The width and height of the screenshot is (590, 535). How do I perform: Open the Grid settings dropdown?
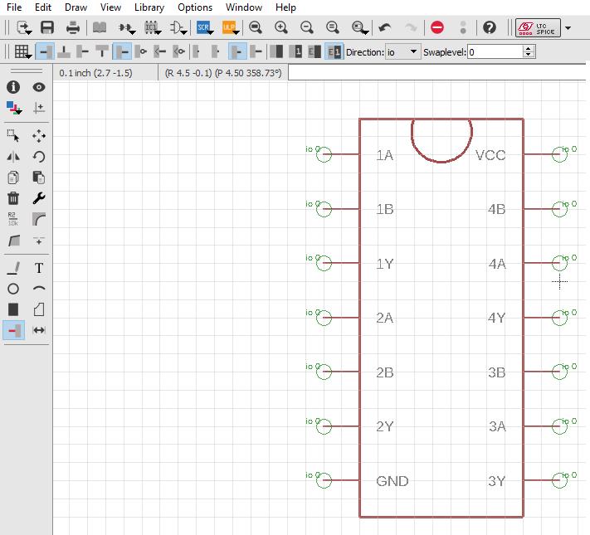[x=22, y=52]
